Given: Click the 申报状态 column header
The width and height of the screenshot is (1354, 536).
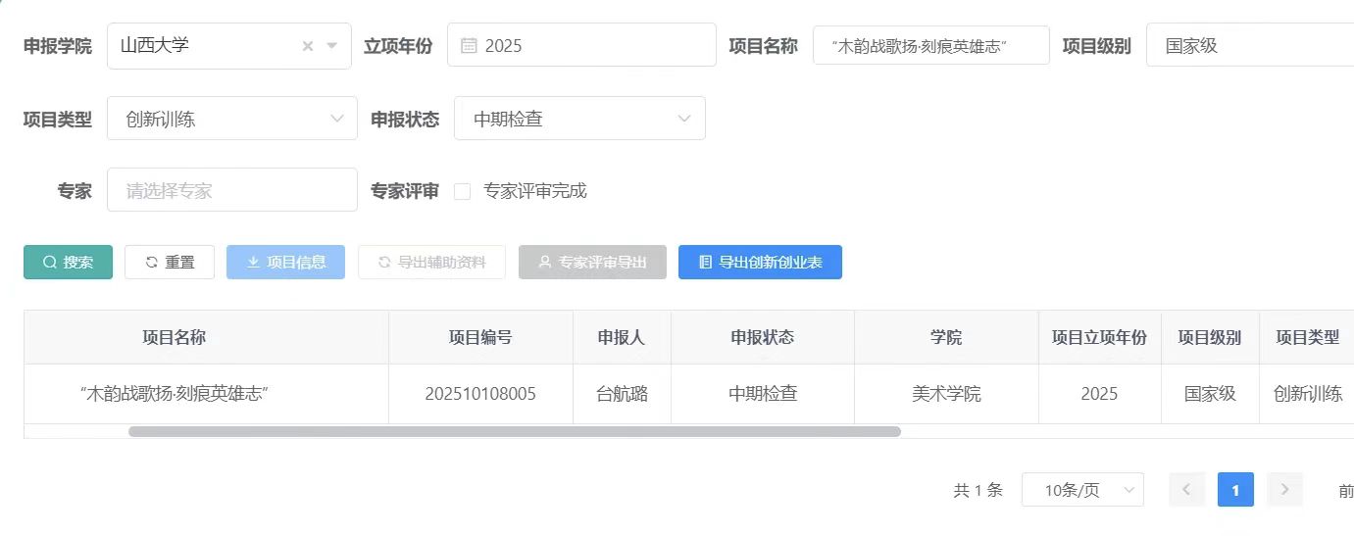Looking at the screenshot, I should tap(763, 337).
